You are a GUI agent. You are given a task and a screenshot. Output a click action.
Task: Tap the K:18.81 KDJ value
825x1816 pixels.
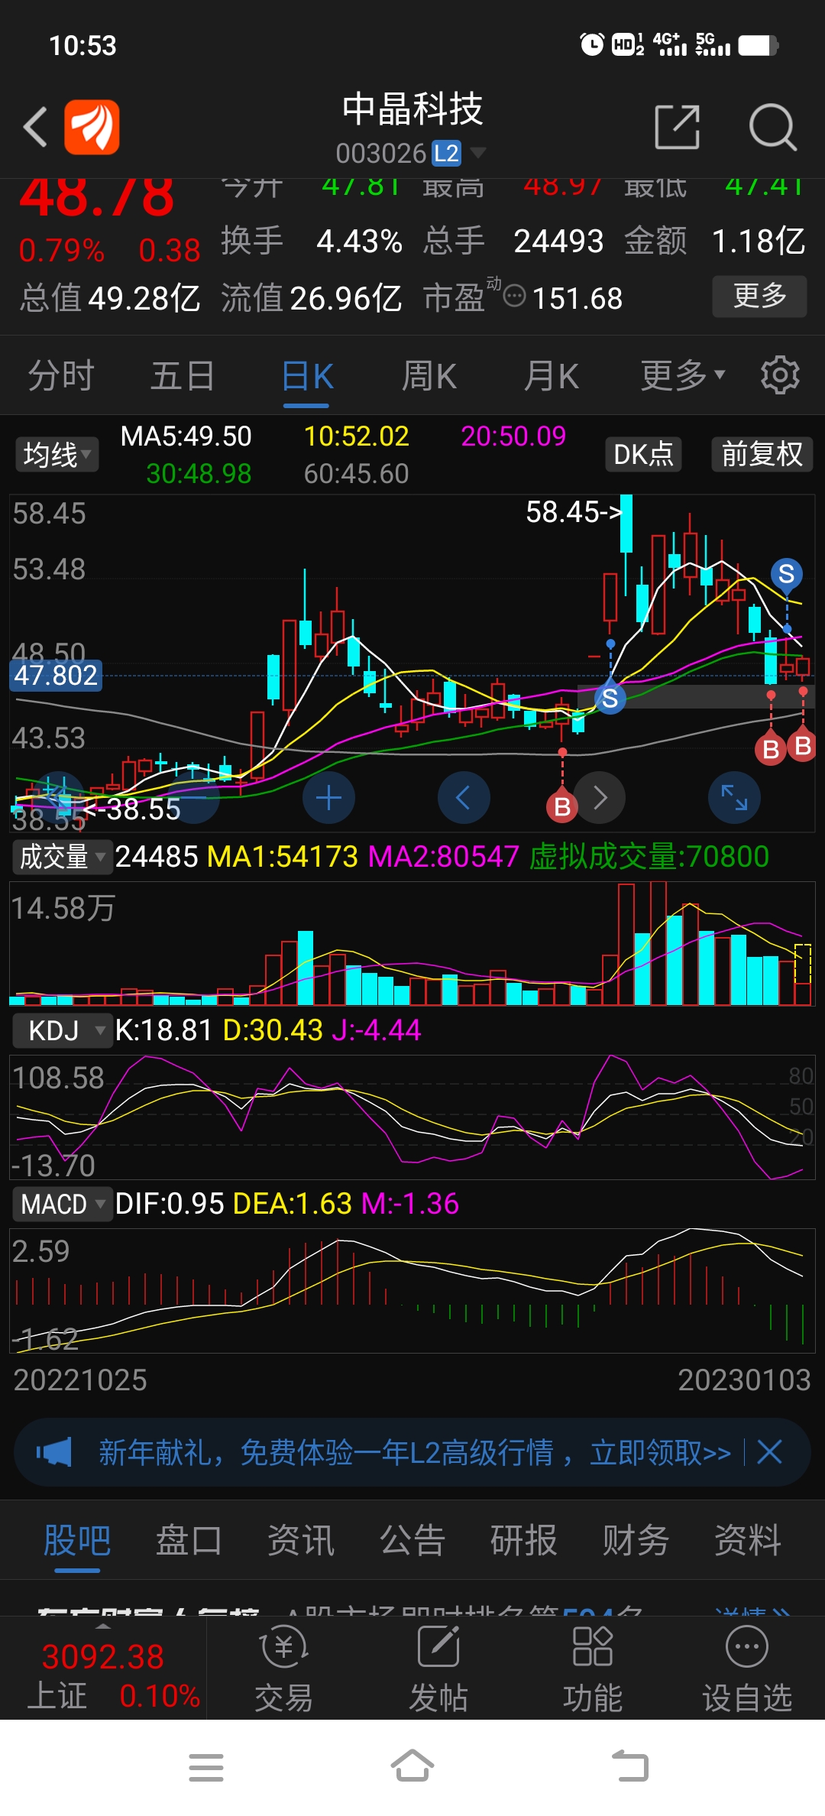tap(163, 1030)
